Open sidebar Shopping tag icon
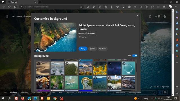The image size is (180, 101). (177, 23)
